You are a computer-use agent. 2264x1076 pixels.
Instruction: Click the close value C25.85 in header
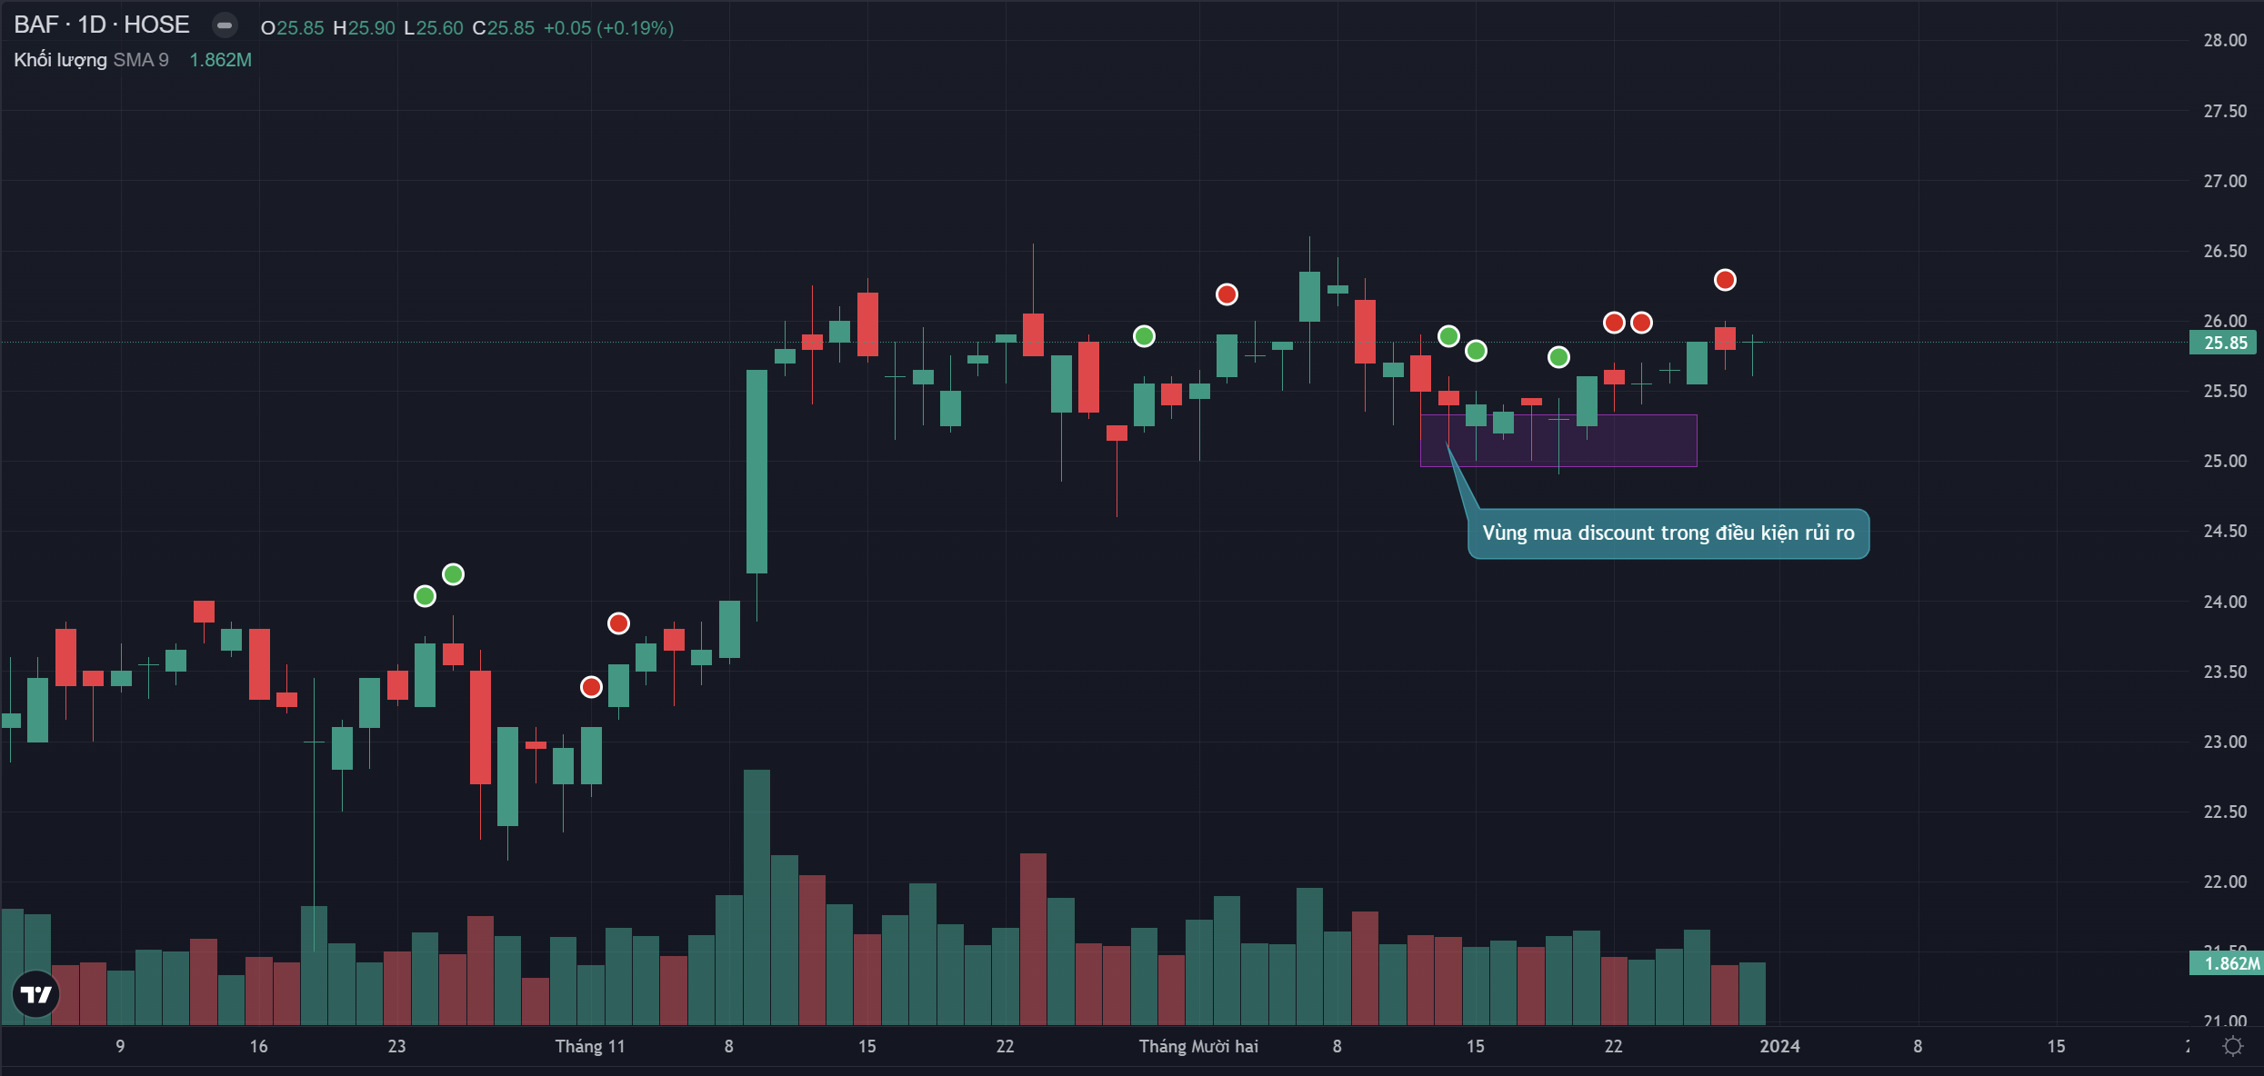[504, 28]
